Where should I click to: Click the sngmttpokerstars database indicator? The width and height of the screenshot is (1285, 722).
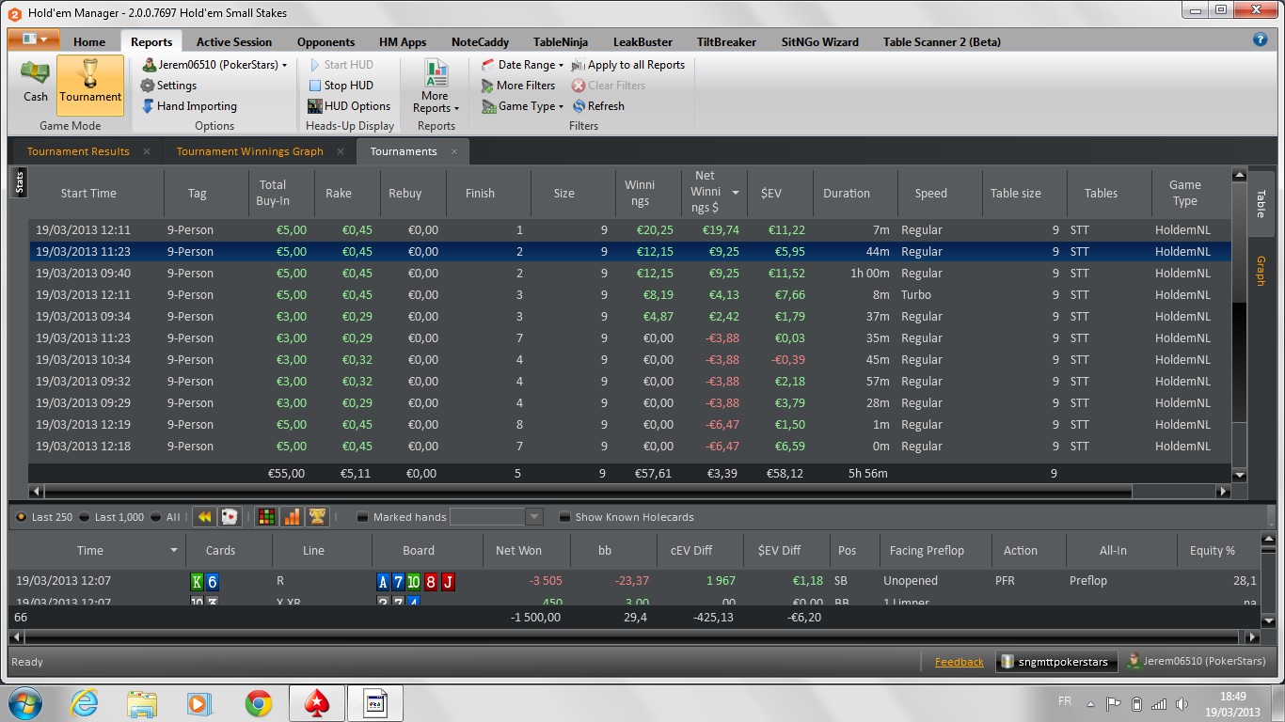(x=1055, y=662)
